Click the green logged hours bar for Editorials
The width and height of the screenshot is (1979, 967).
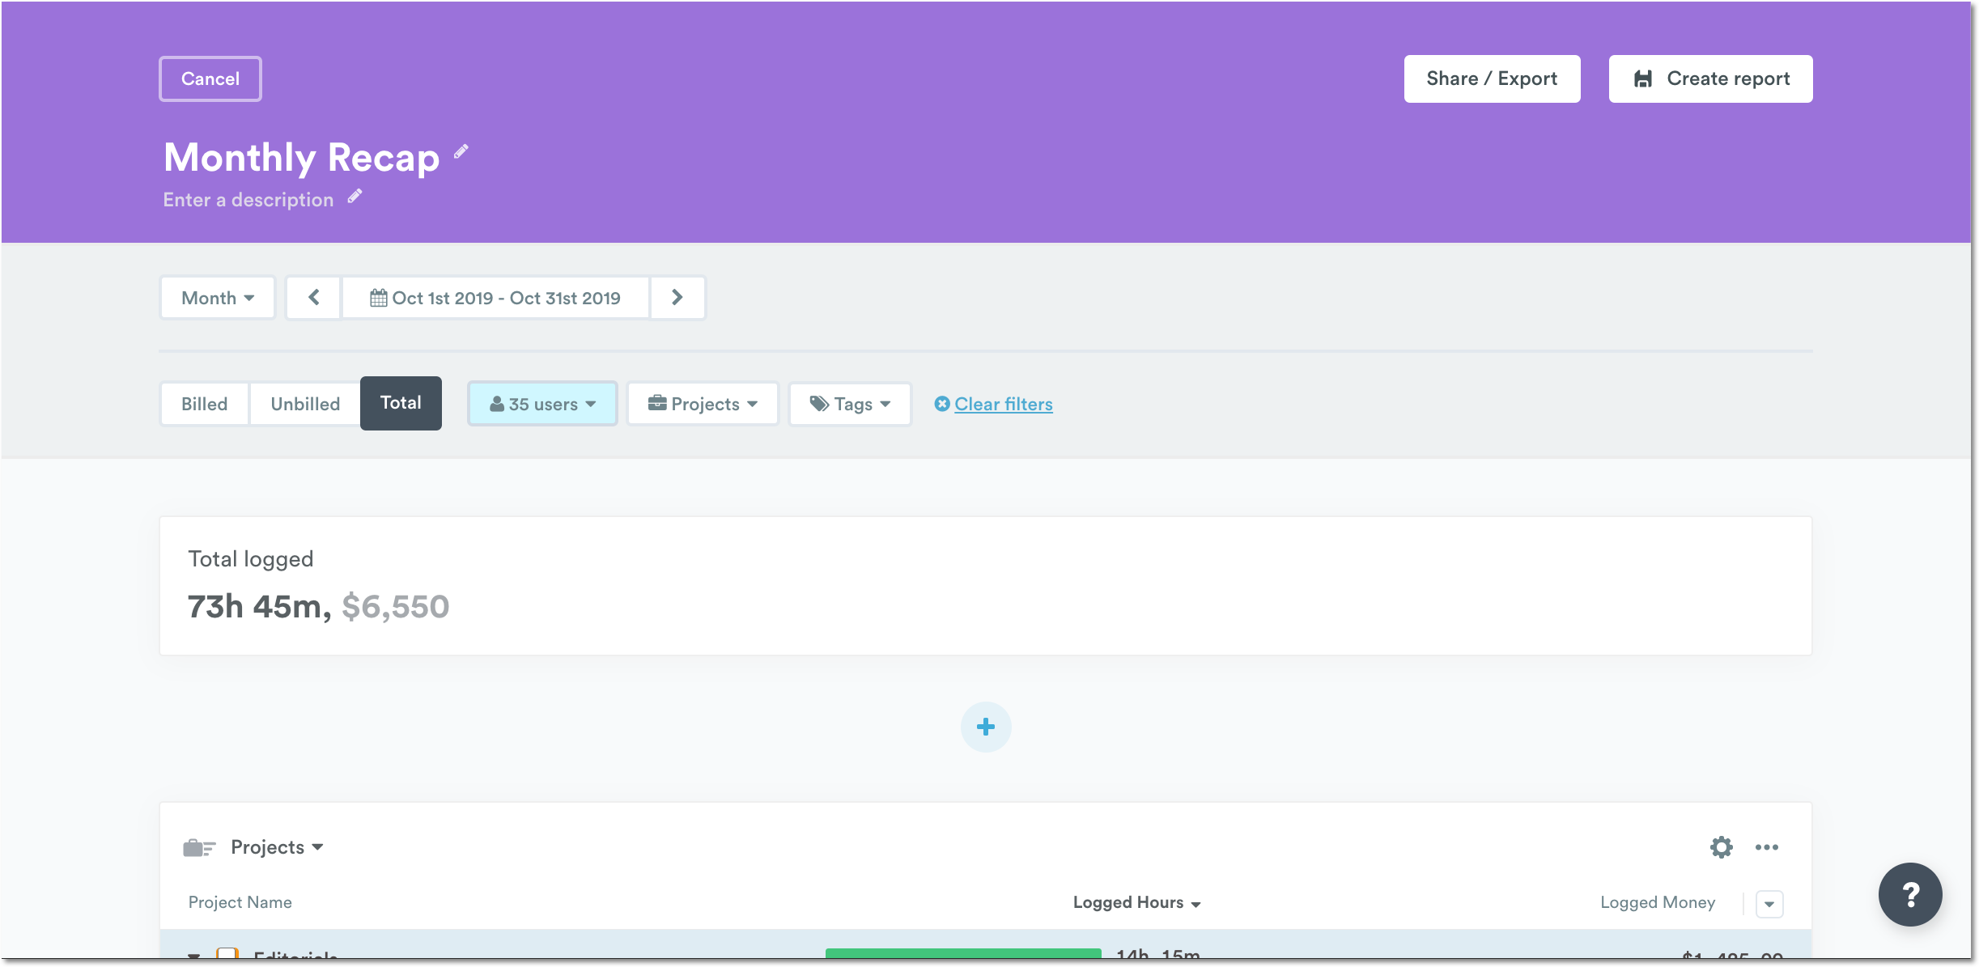962,955
